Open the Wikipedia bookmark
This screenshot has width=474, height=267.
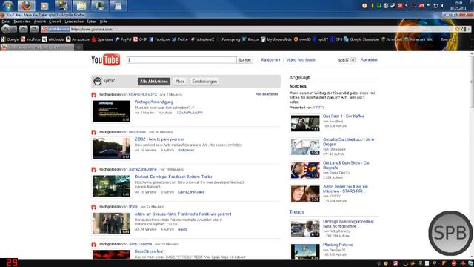click(53, 39)
